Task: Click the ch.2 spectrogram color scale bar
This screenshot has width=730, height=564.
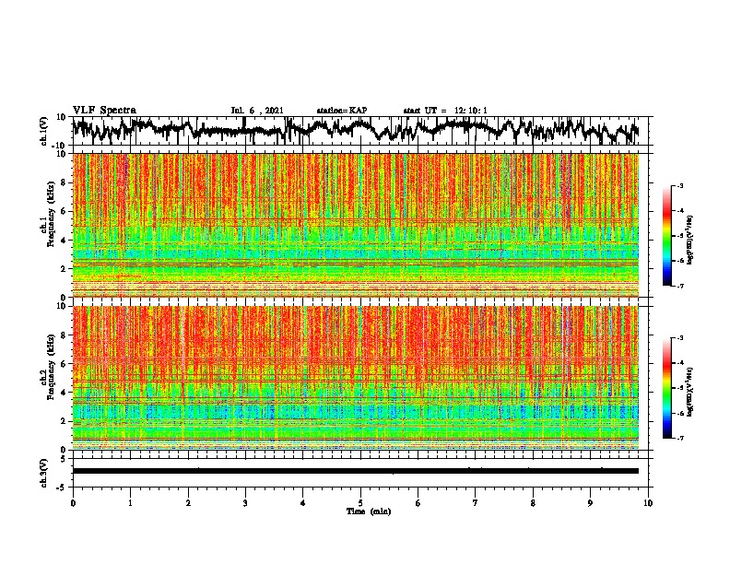Action: [666, 388]
